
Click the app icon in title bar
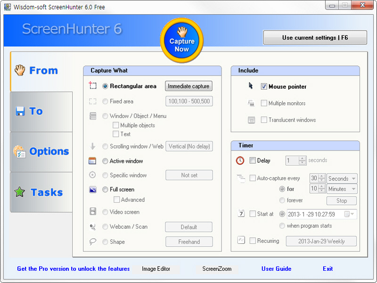pos(8,7)
